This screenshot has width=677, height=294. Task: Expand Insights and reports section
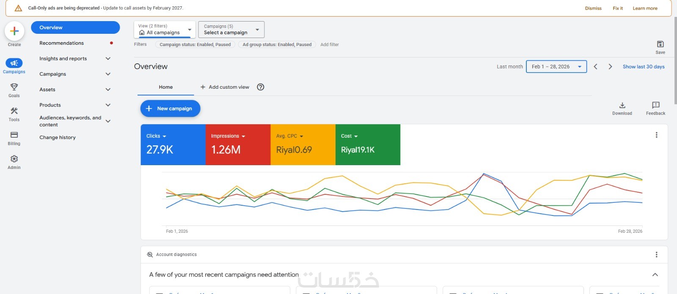click(108, 59)
